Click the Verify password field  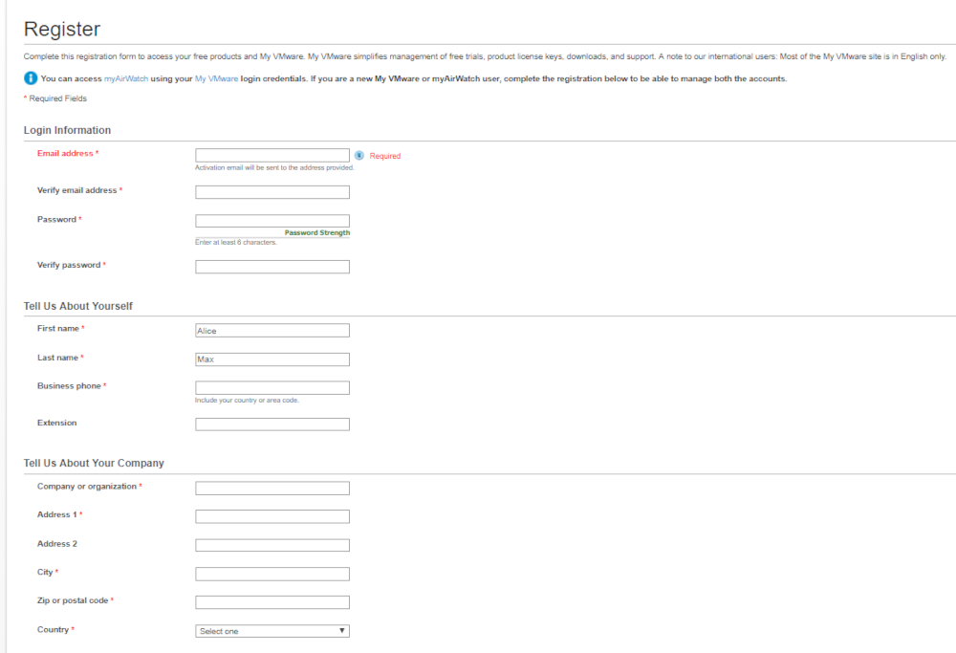coord(272,267)
